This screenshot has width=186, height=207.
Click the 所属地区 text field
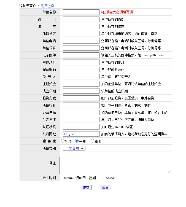click(x=81, y=34)
